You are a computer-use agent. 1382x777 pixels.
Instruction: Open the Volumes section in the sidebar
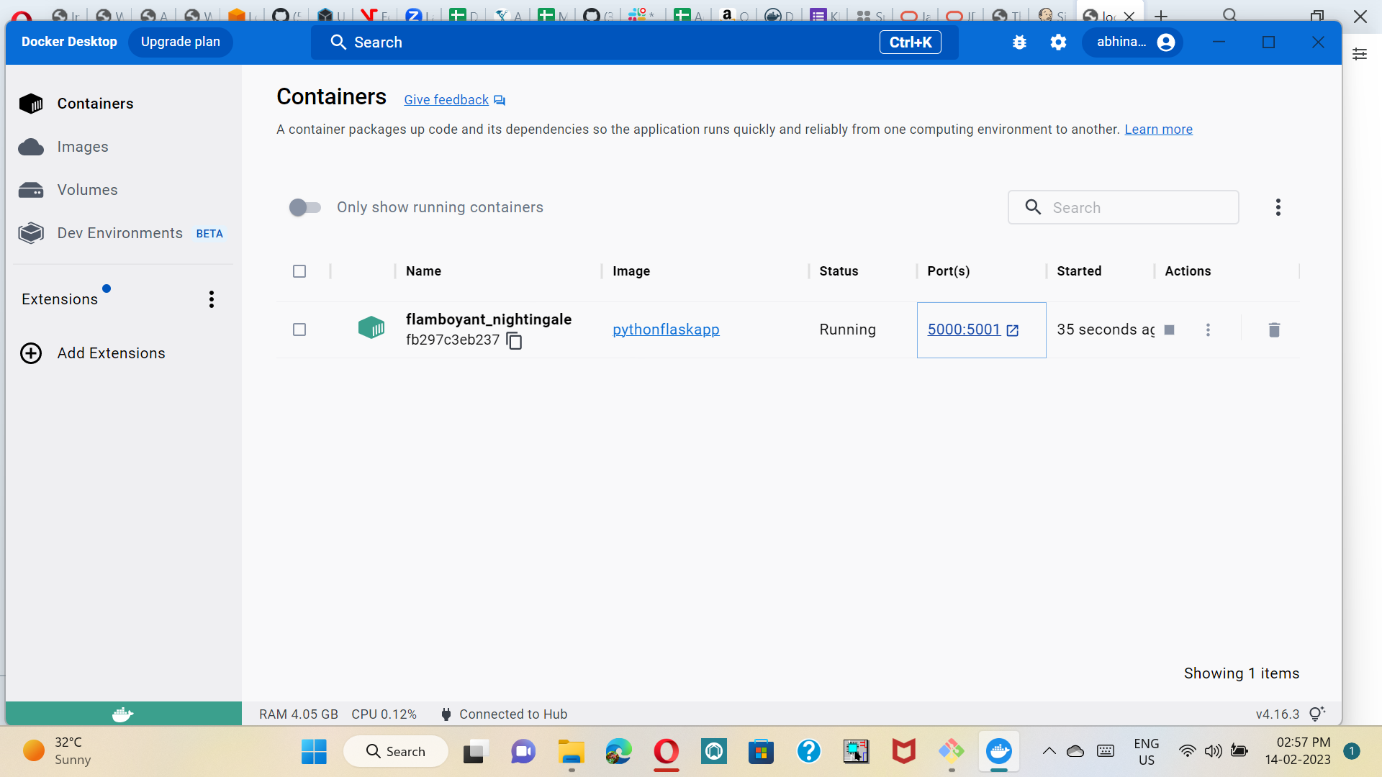pyautogui.click(x=87, y=189)
